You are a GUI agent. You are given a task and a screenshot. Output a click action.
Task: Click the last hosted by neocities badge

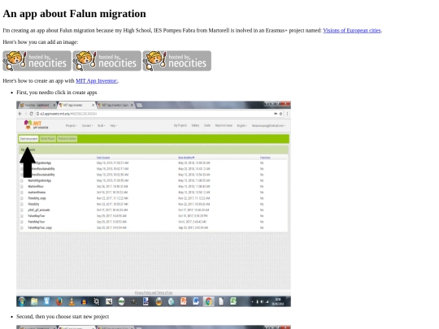pos(177,61)
